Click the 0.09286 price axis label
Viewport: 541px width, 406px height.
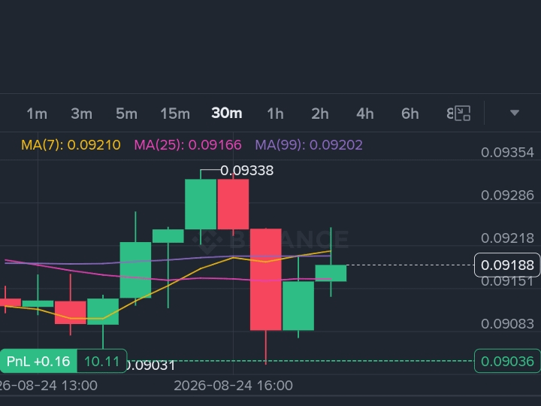pyautogui.click(x=507, y=195)
